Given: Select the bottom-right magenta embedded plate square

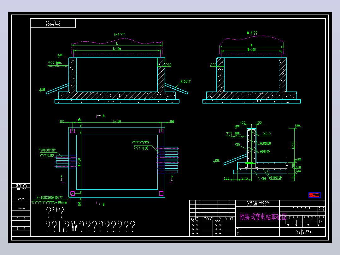Looking at the screenshot, I should click(x=161, y=193).
